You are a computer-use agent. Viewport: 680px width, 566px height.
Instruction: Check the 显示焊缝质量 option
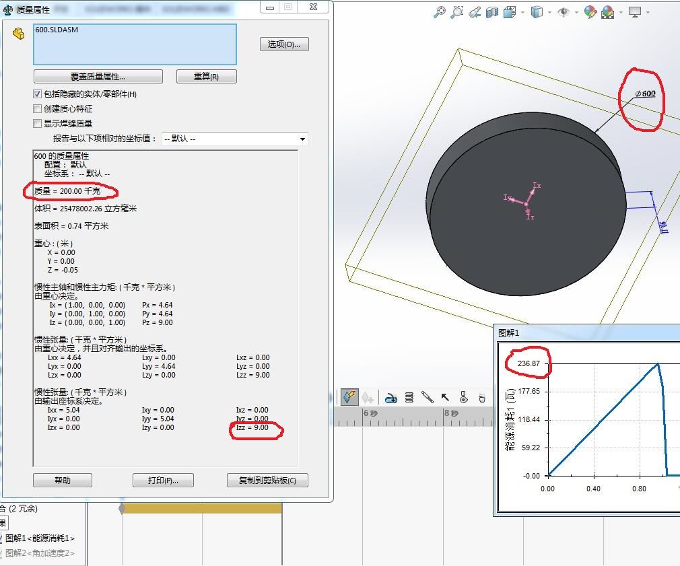[38, 124]
